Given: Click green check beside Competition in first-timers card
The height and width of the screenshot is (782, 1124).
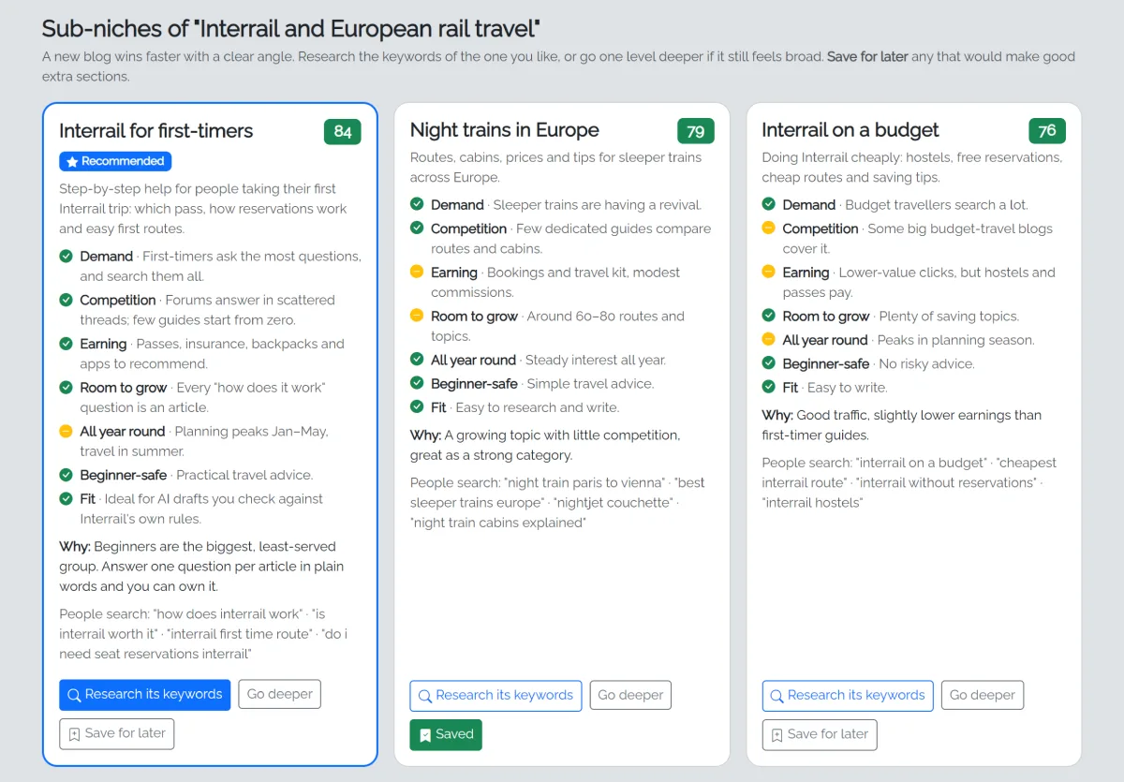Looking at the screenshot, I should [66, 300].
